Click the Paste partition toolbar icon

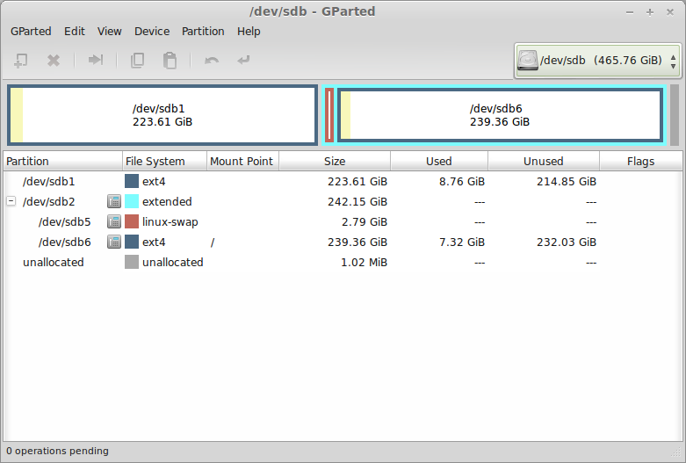click(170, 61)
